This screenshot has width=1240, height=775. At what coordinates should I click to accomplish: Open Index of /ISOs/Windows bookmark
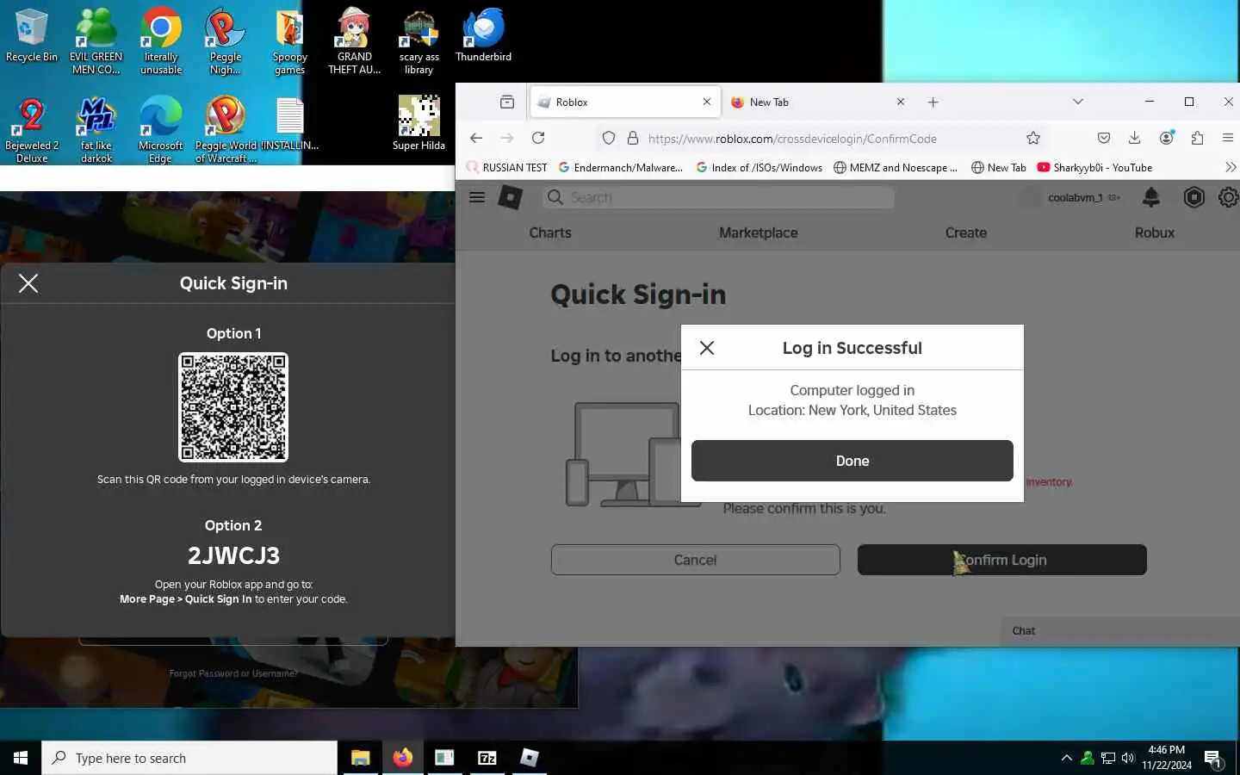(759, 167)
